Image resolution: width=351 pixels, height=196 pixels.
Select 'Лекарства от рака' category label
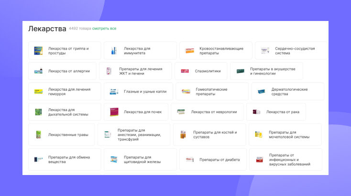283,112
